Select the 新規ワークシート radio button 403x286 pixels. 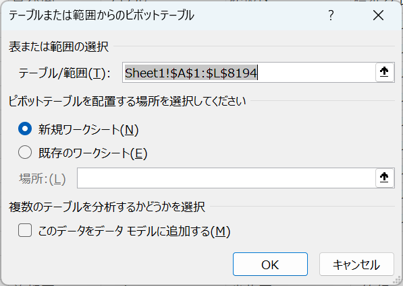click(x=25, y=129)
